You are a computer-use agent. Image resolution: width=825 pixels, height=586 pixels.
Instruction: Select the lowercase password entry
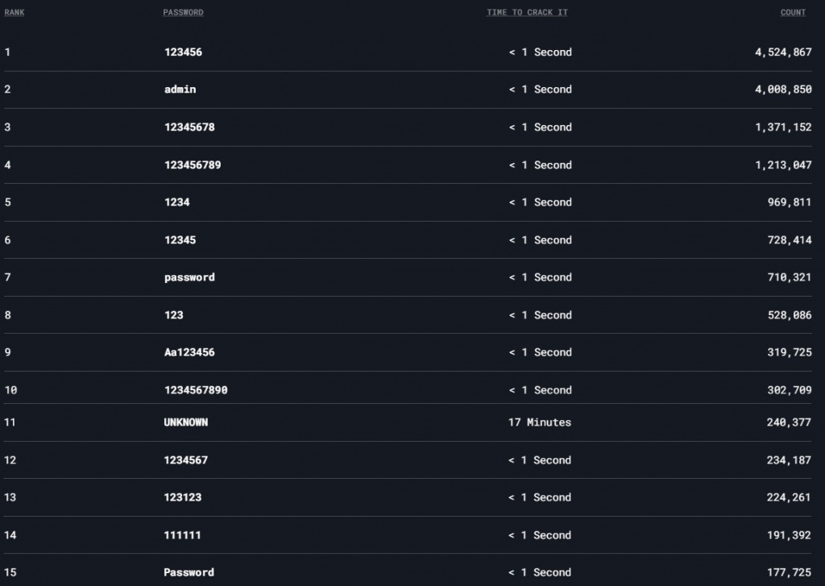pyautogui.click(x=189, y=277)
